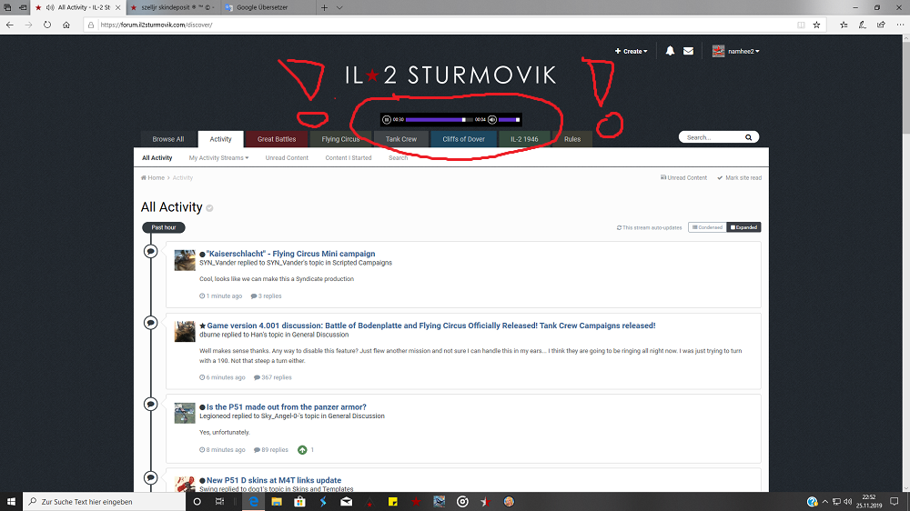910x511 pixels.
Task: Mute the audio player speaker icon
Action: click(492, 119)
